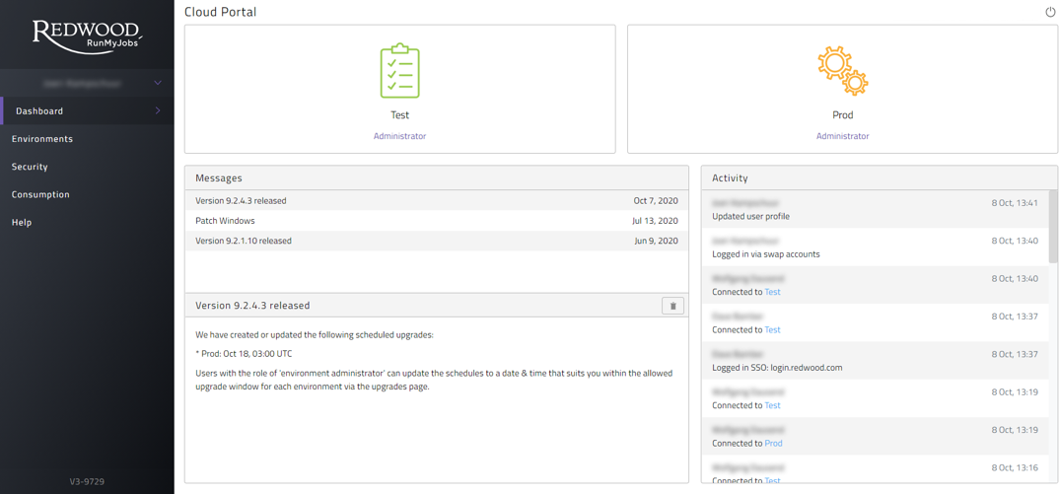Viewport: 1059px width, 494px height.
Task: Open the Prod environment gears icon
Action: (842, 72)
